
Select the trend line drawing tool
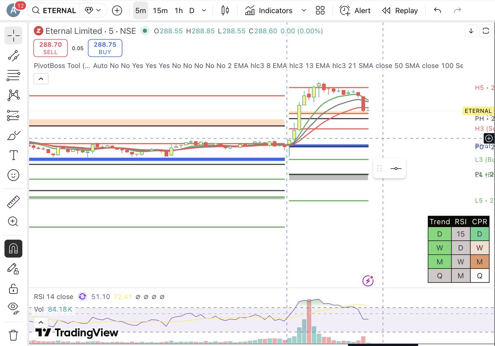coord(13,56)
